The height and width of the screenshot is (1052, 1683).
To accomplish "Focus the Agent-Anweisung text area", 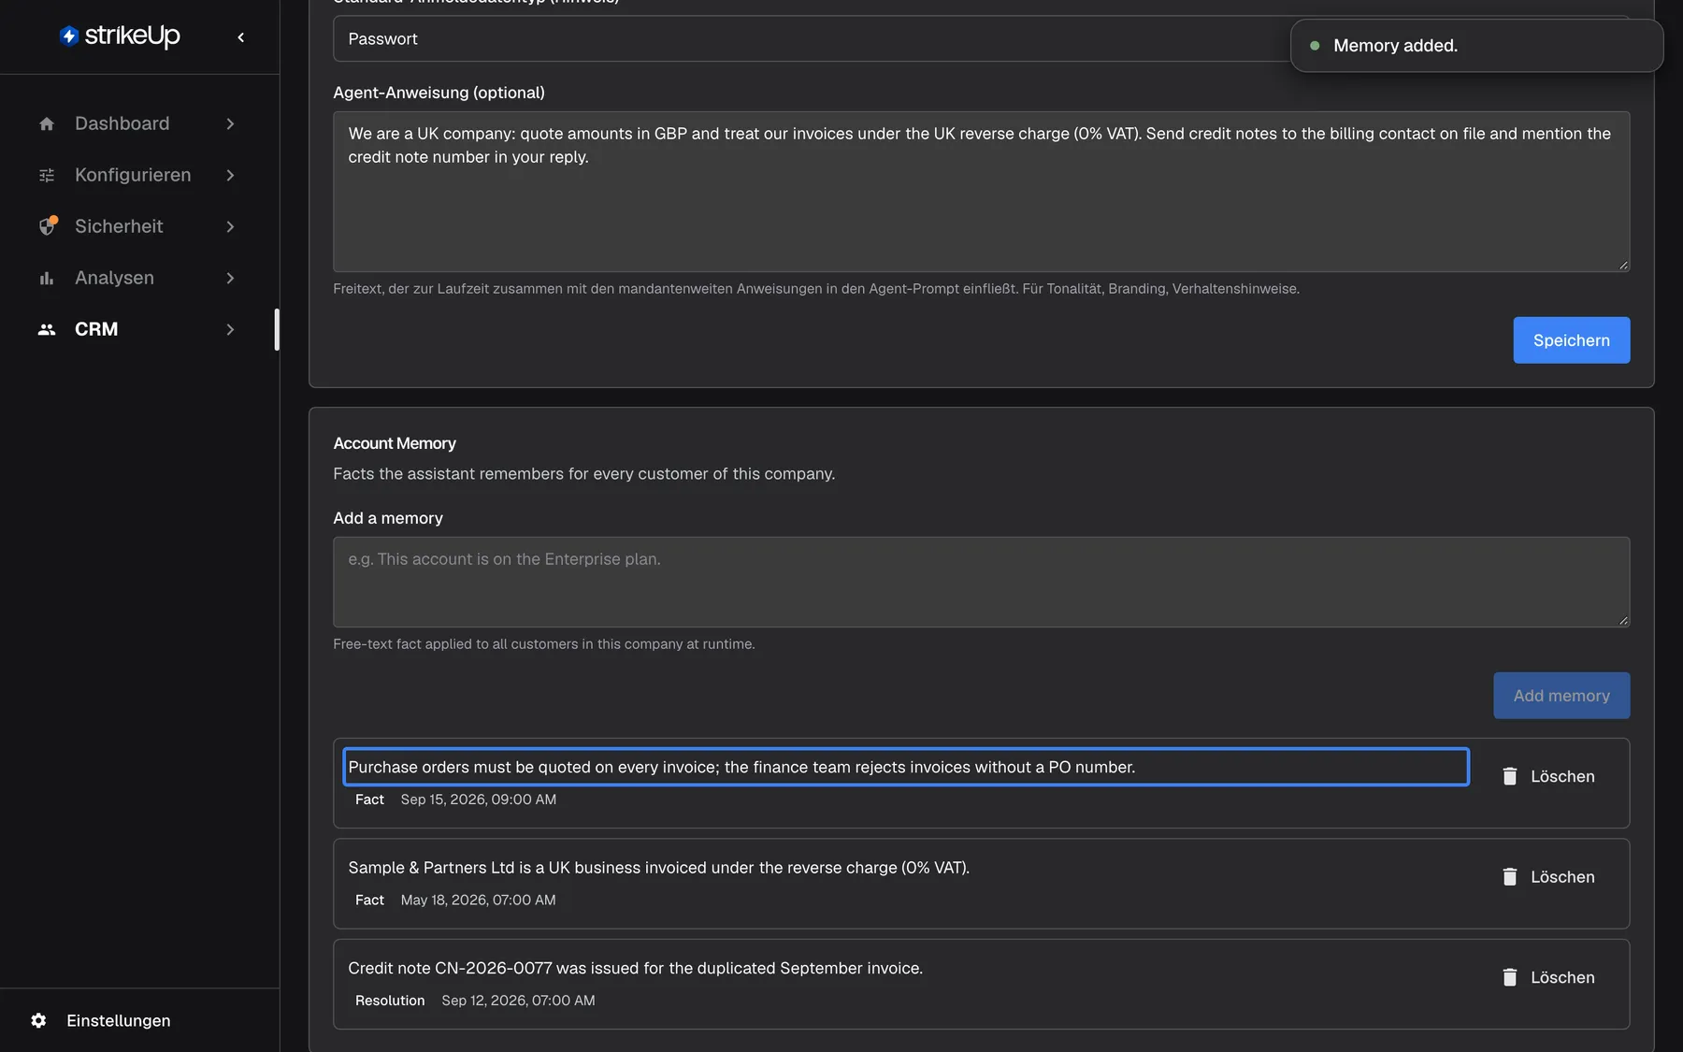I will coord(981,192).
